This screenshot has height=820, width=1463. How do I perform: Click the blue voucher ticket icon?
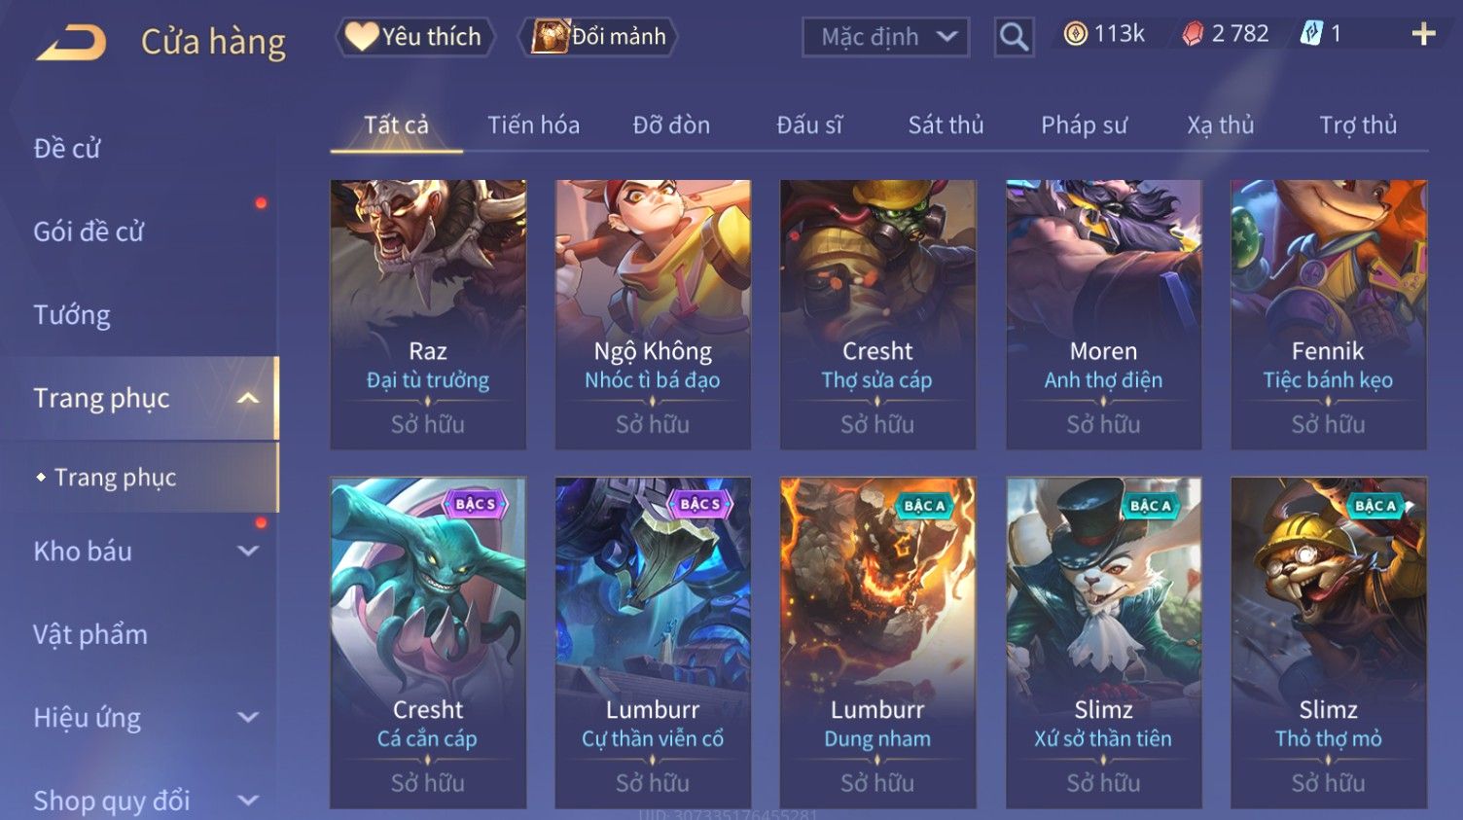tap(1311, 34)
